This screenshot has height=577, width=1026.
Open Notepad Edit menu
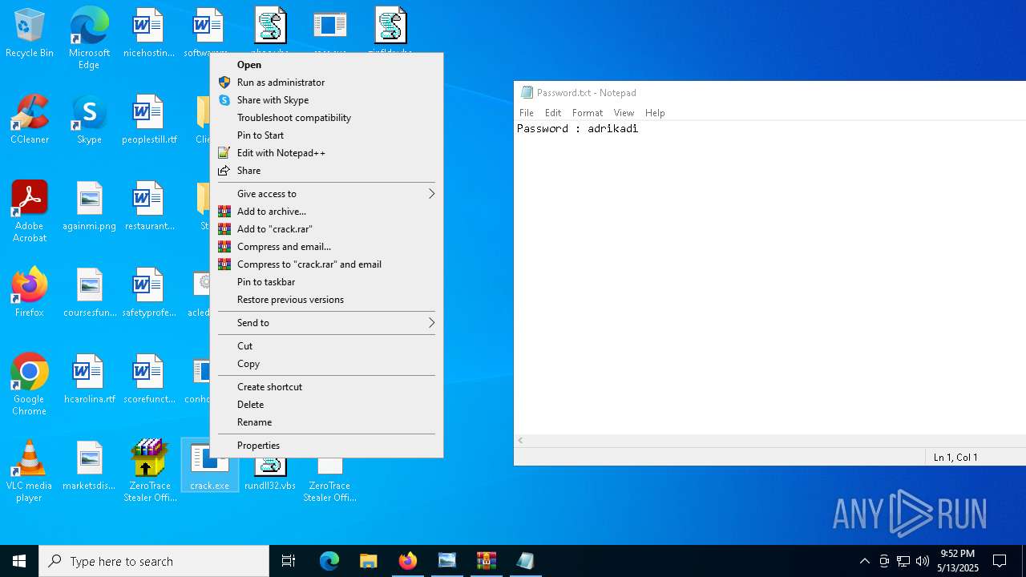click(553, 113)
